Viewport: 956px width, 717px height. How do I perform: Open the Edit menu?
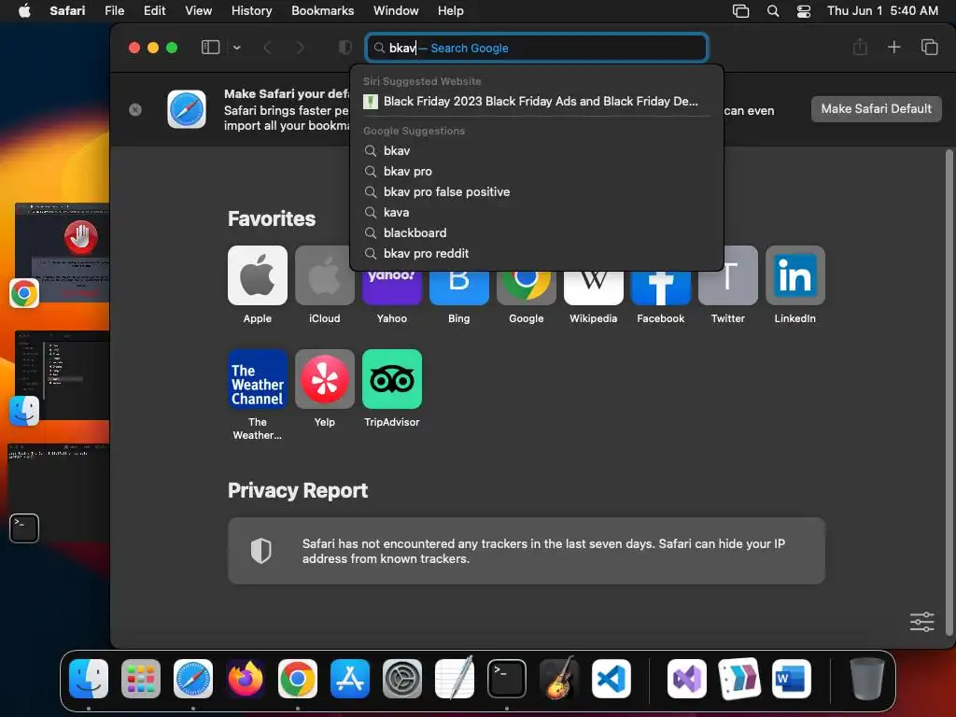coord(154,10)
